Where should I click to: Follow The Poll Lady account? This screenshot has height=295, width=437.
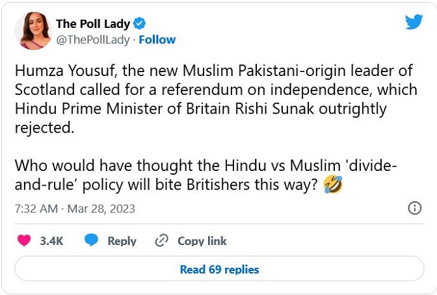(x=157, y=40)
